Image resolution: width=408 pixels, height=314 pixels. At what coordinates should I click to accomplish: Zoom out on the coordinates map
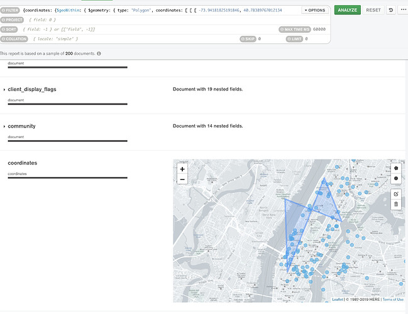[182, 180]
